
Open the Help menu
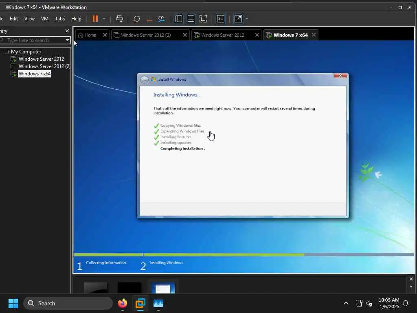pos(76,19)
